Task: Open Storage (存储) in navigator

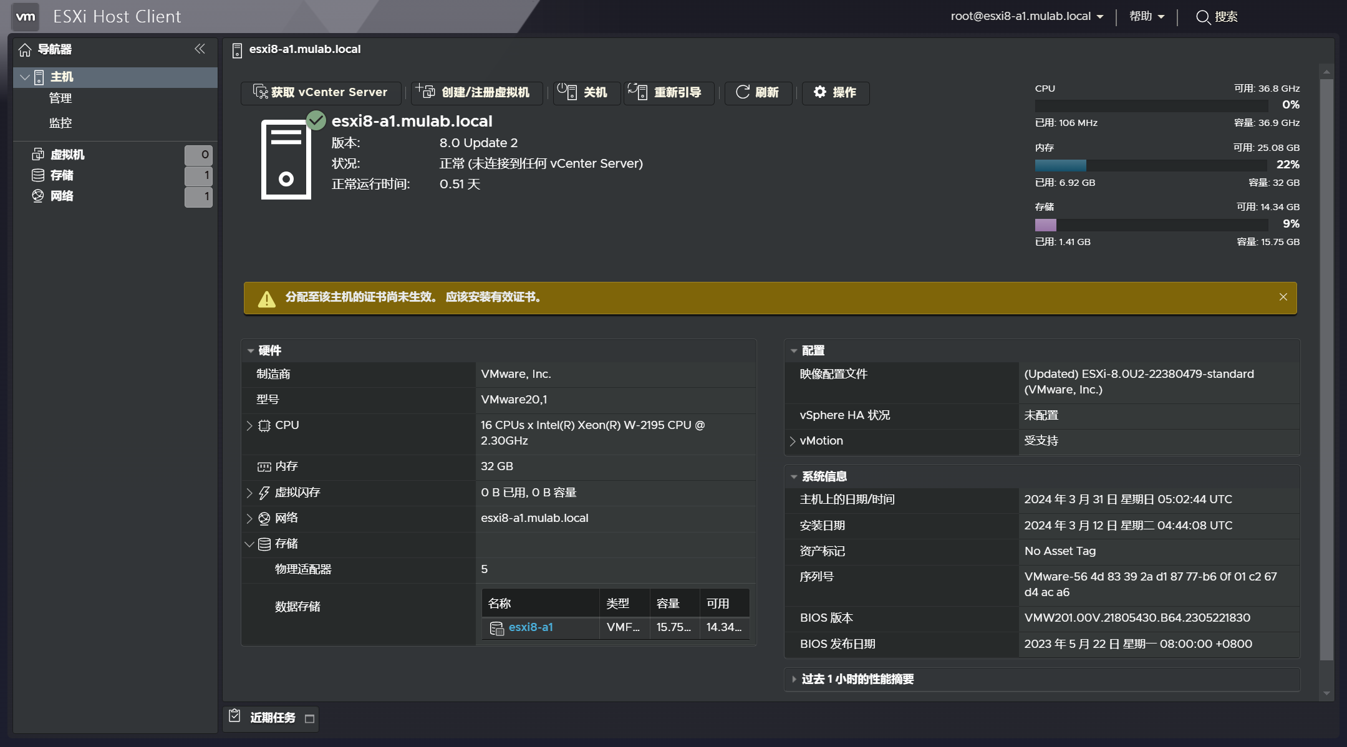Action: [62, 175]
